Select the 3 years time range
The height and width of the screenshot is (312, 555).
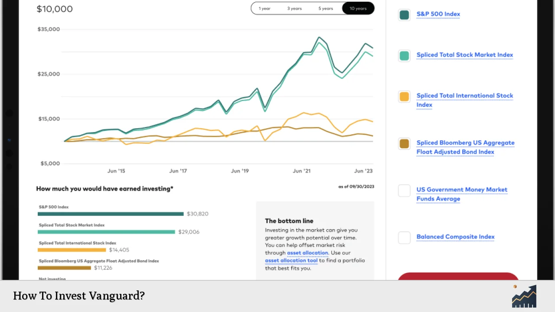(294, 8)
